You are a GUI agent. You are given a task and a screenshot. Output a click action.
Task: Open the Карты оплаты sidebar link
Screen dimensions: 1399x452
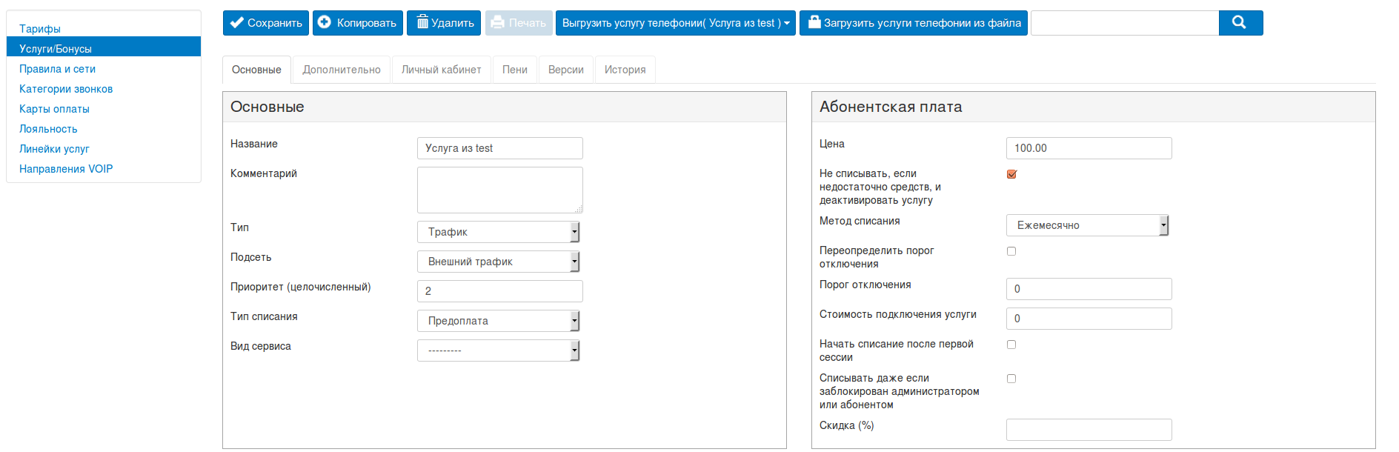(54, 109)
